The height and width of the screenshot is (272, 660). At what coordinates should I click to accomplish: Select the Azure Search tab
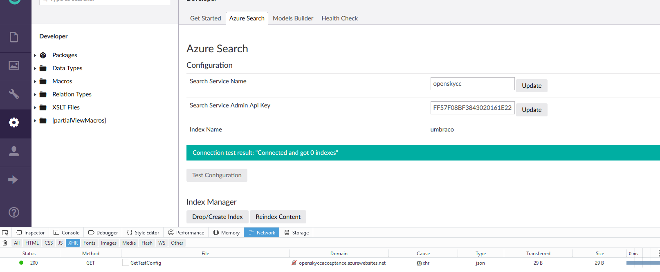tap(247, 18)
